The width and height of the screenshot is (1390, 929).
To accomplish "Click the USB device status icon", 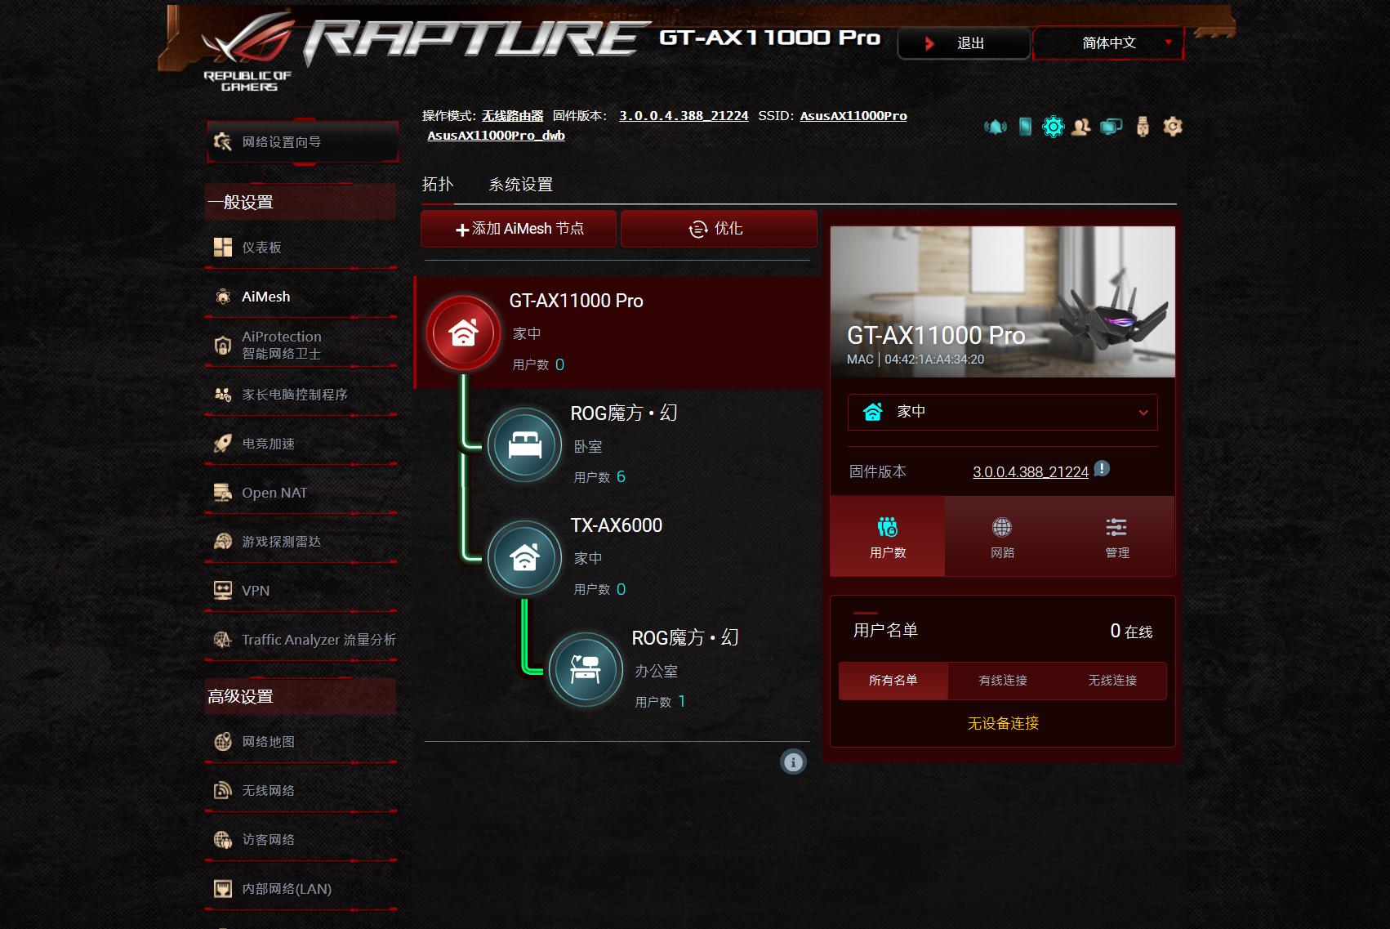I will point(1143,127).
